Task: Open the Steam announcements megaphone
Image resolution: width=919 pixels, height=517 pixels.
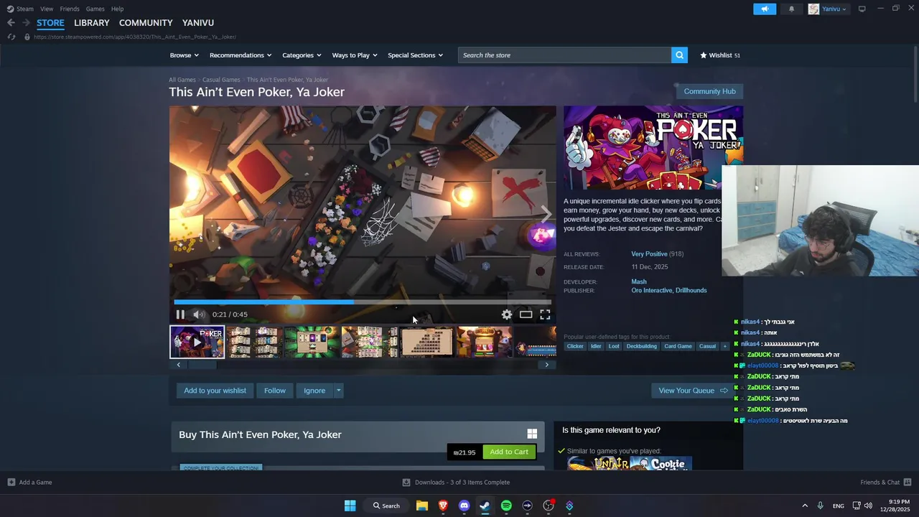Action: click(x=765, y=9)
